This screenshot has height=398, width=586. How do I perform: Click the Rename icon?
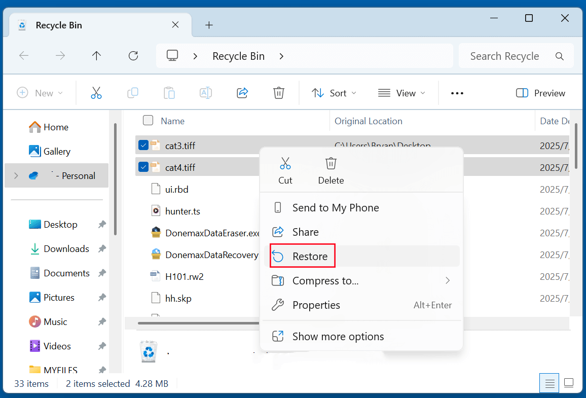coord(205,93)
